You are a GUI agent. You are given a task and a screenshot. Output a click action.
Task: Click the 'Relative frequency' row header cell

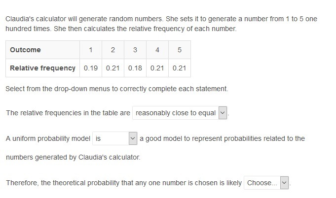click(42, 68)
